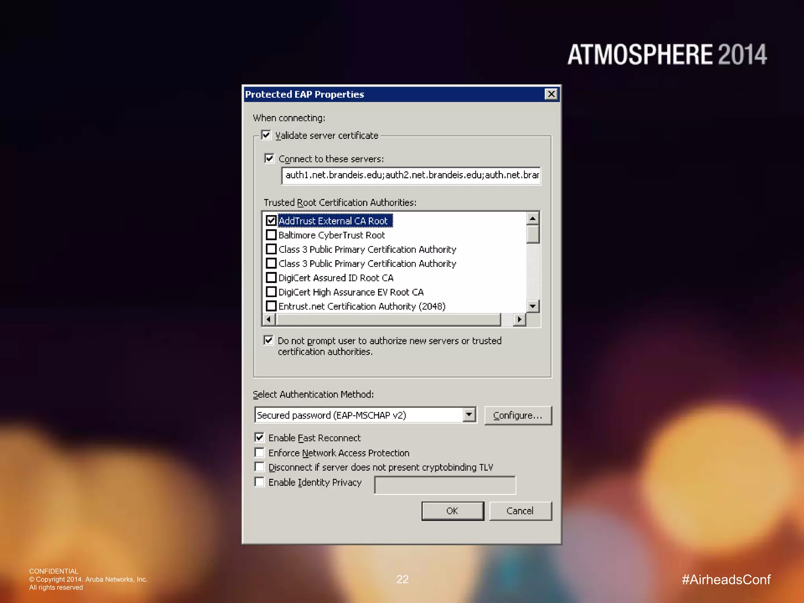
Task: Uncheck AddTrust External CA Root
Action: (x=271, y=221)
